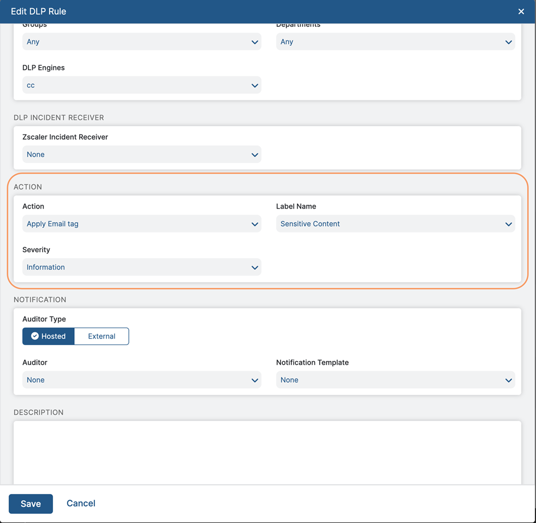536x523 pixels.
Task: Click inside the Description text area
Action: point(267,453)
